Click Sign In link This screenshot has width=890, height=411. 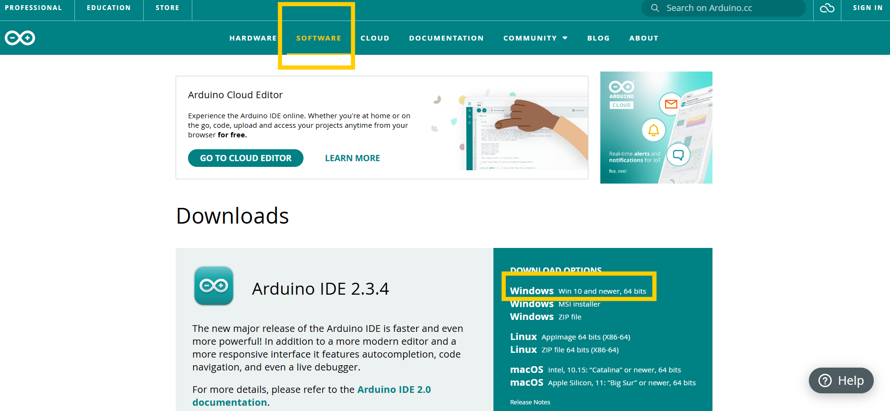868,8
